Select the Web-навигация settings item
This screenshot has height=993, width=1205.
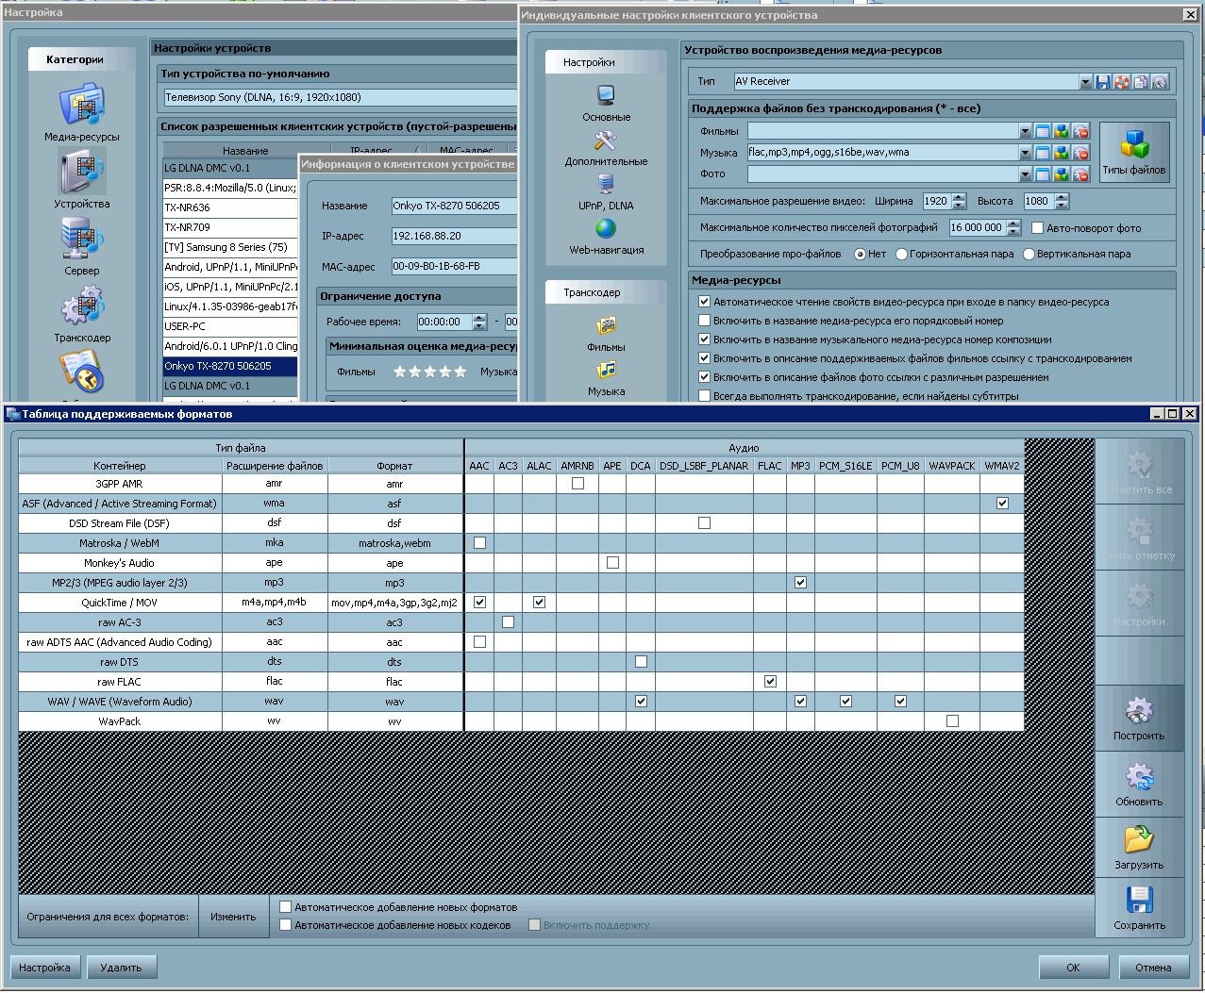coord(606,229)
